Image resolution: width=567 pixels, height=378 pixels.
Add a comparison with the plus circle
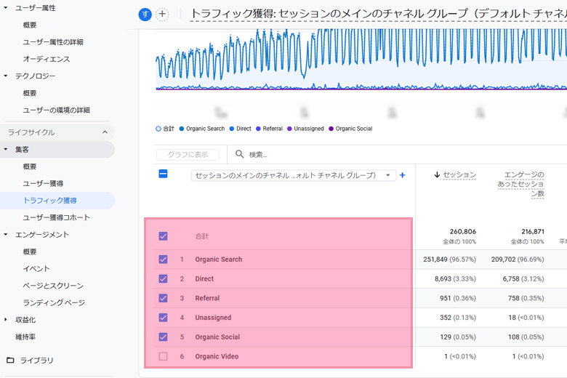(x=162, y=14)
